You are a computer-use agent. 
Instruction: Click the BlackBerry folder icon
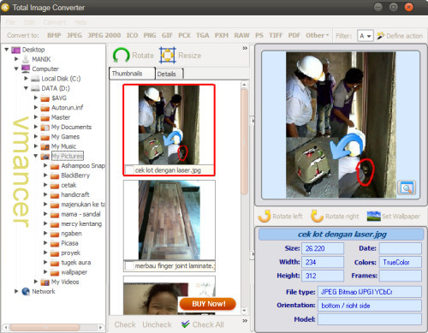pyautogui.click(x=55, y=175)
